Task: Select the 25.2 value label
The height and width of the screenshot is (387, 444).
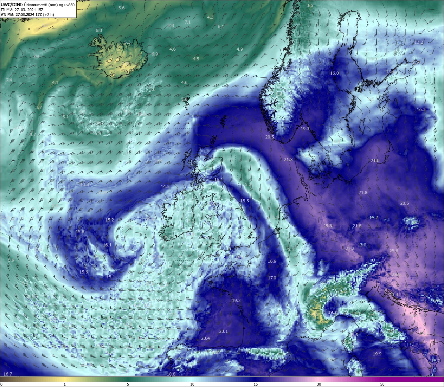Action: (x=350, y=248)
